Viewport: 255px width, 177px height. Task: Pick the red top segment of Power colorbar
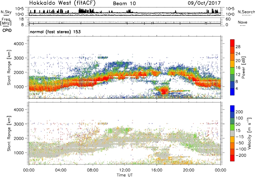pyautogui.click(x=232, y=43)
